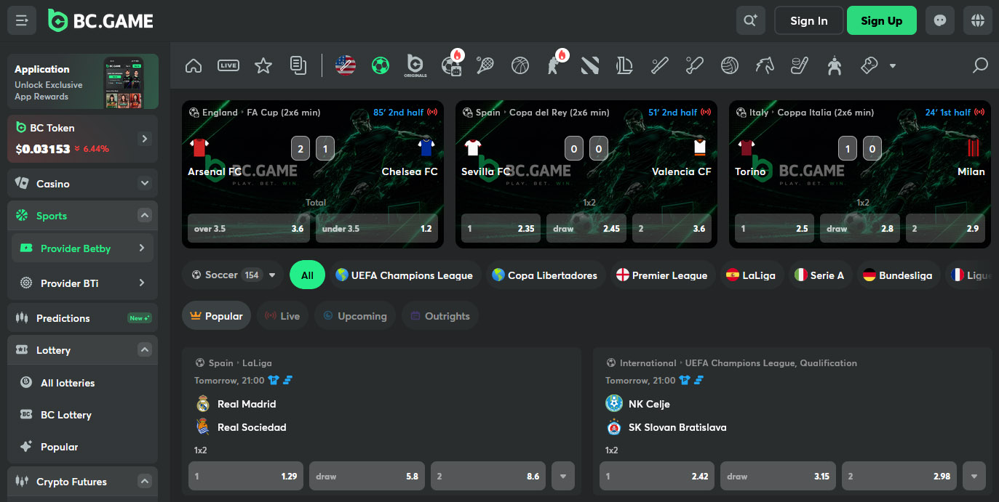Viewport: 999px width, 502px height.
Task: Pick draw 3.15 for NK Celje match
Action: tap(778, 477)
